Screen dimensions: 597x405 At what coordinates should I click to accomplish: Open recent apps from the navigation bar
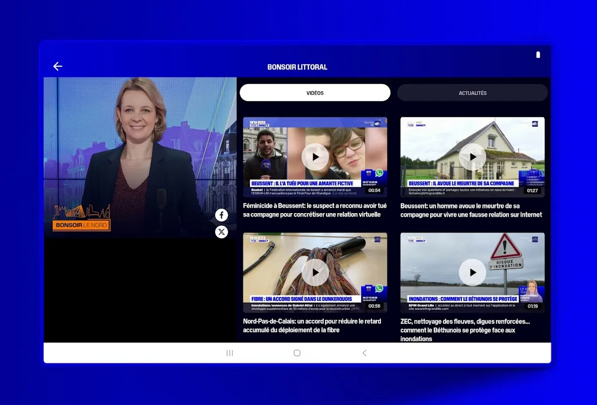click(229, 353)
